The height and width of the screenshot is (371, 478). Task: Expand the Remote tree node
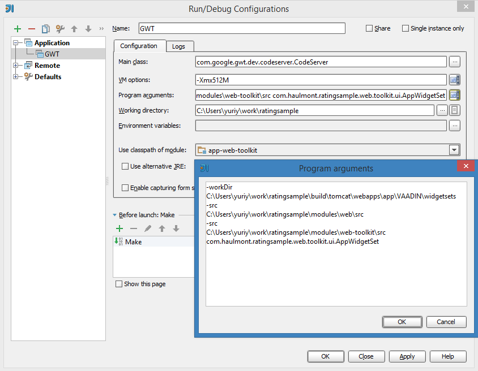tap(15, 66)
